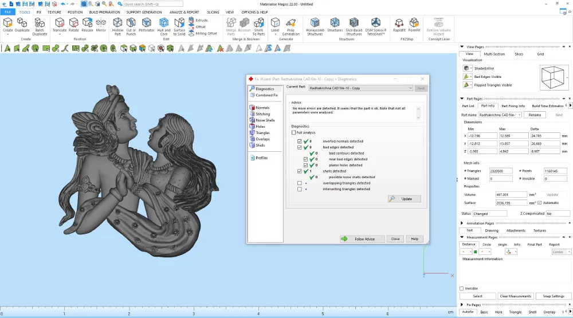Open the Honeycomb Structures tool
This screenshot has height=318, width=573.
(x=315, y=27)
